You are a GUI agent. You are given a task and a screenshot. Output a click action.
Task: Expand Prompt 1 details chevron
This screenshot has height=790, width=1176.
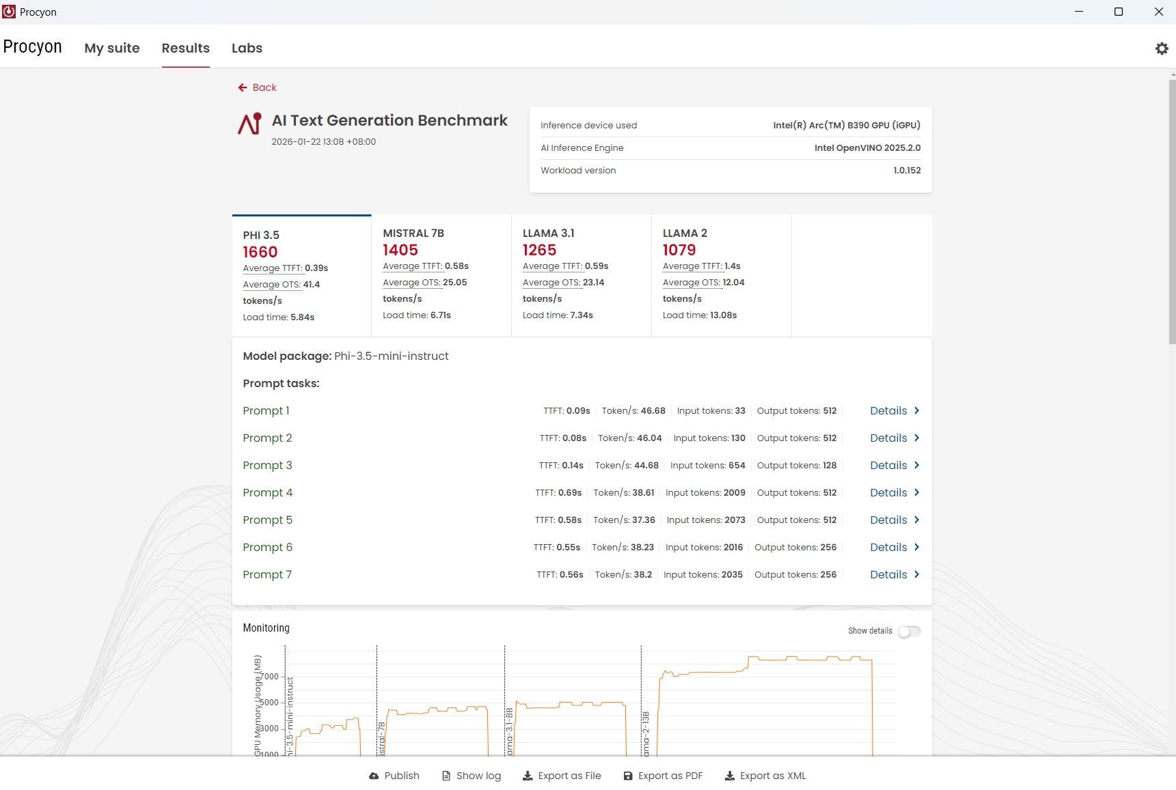[916, 410]
